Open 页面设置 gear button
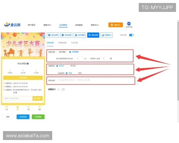 click(66, 35)
